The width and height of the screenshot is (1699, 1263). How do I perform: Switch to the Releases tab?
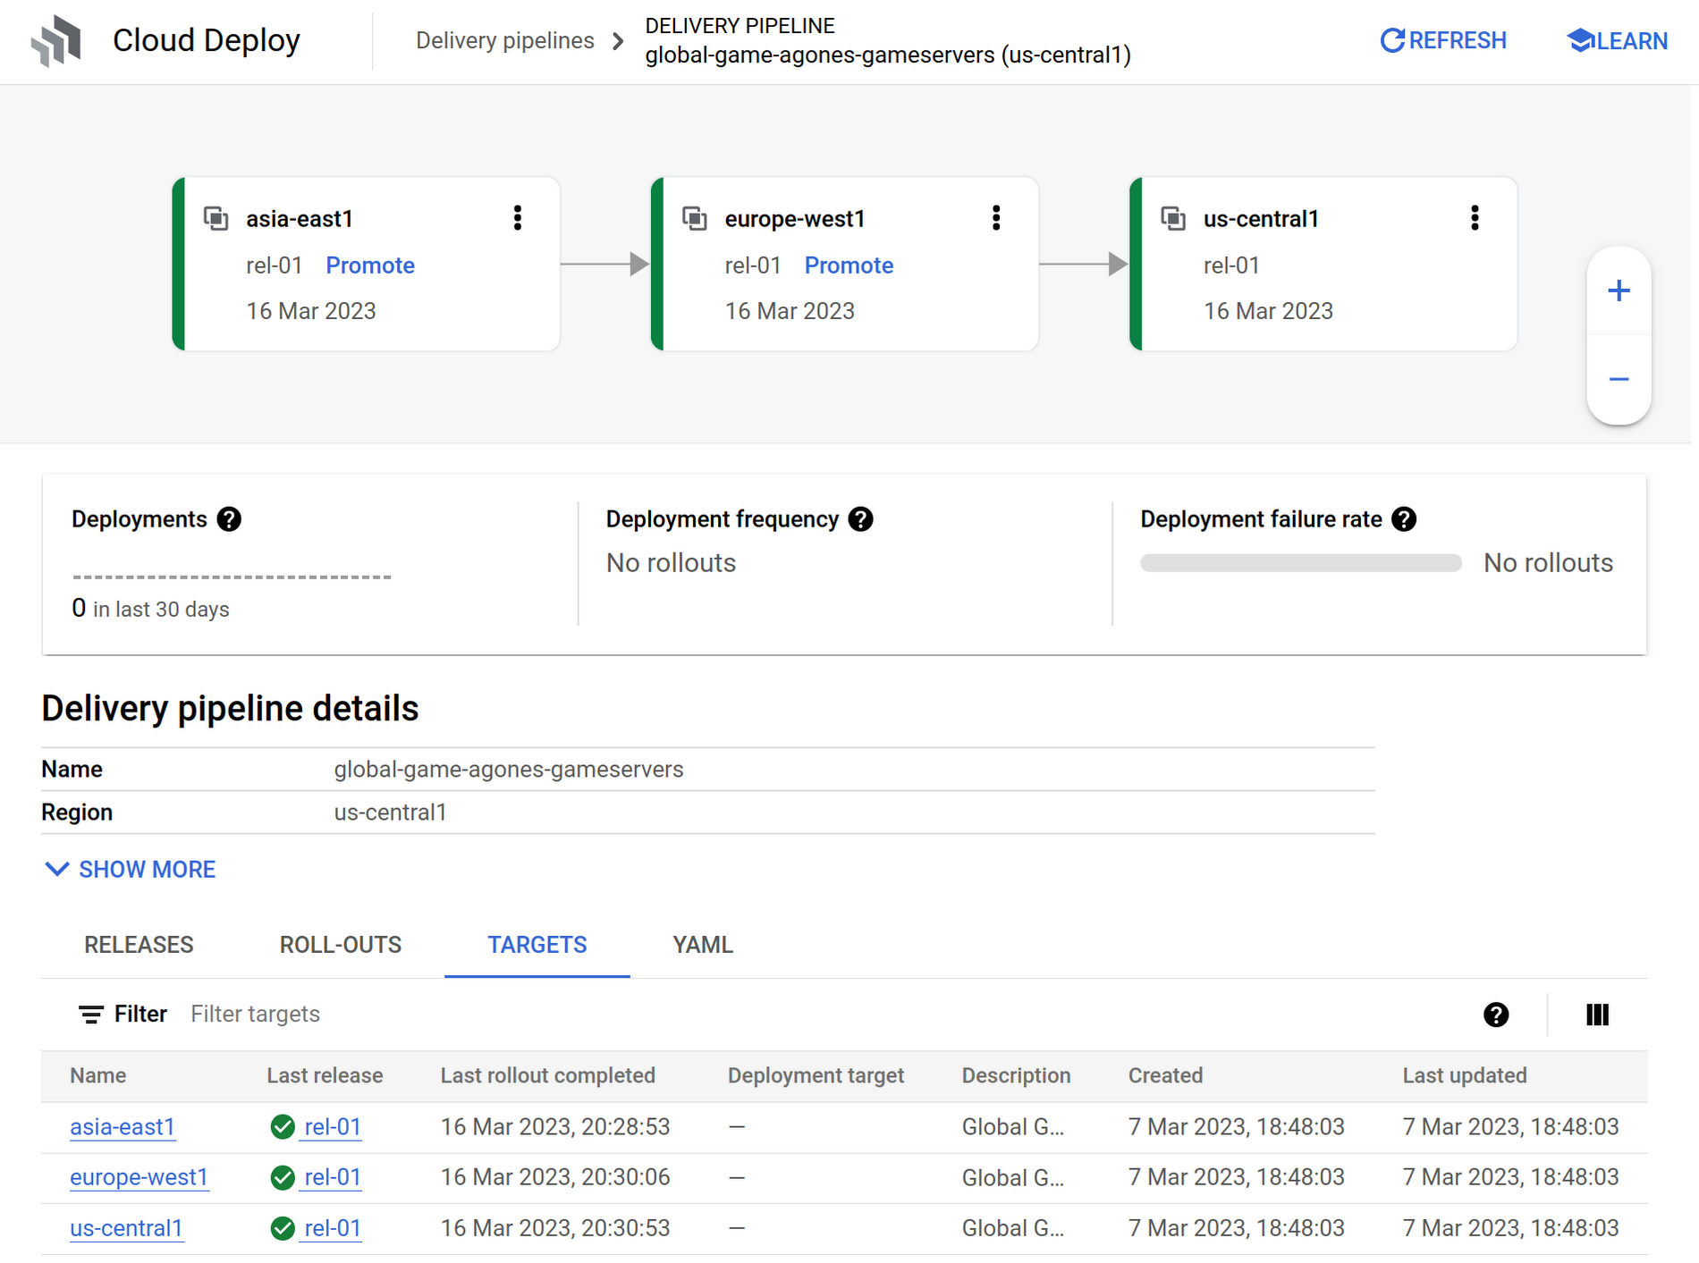click(x=139, y=945)
